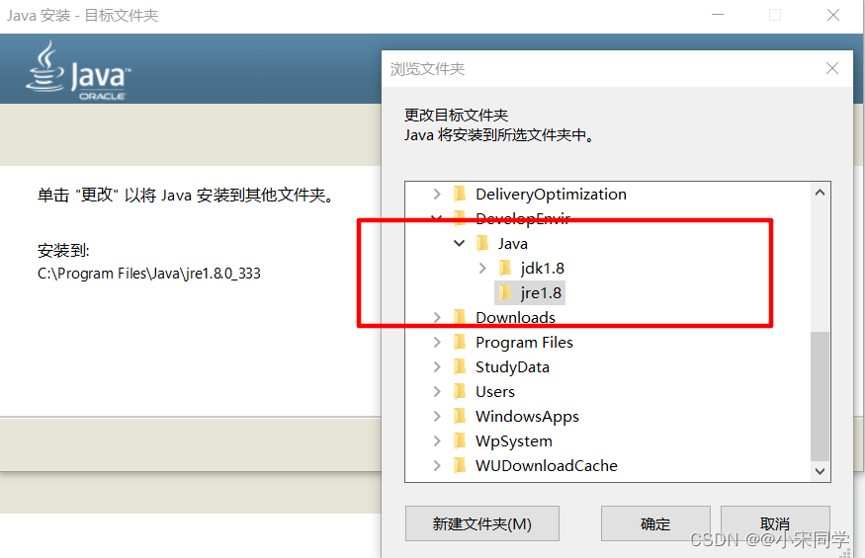The image size is (865, 558).
Task: Click the 新建文件夹(M) button
Action: (481, 523)
